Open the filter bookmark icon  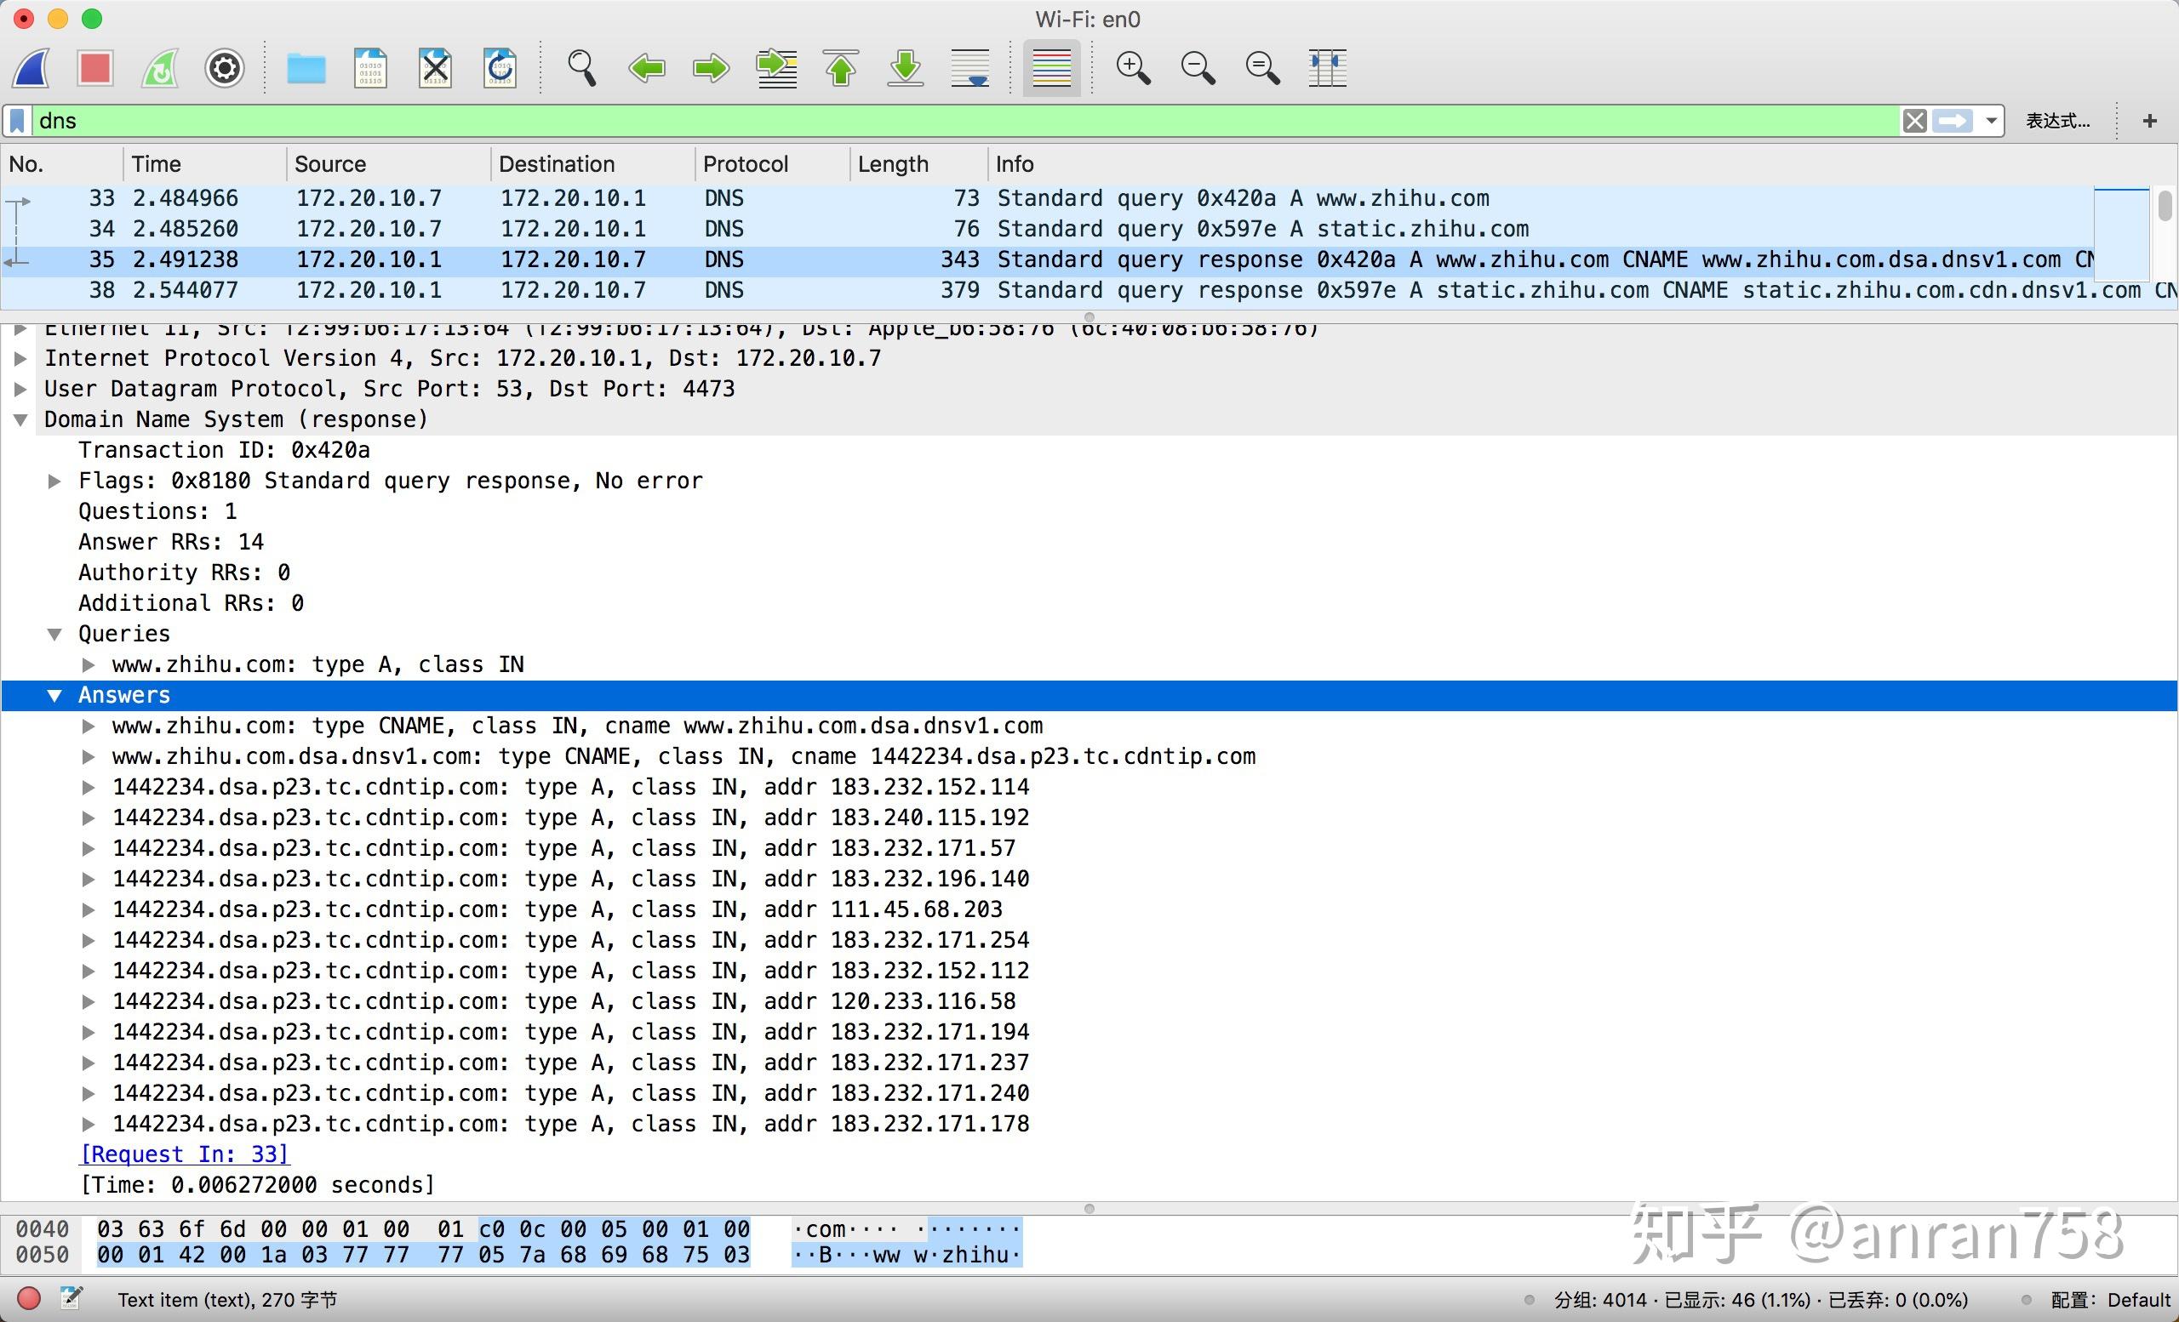tap(17, 121)
